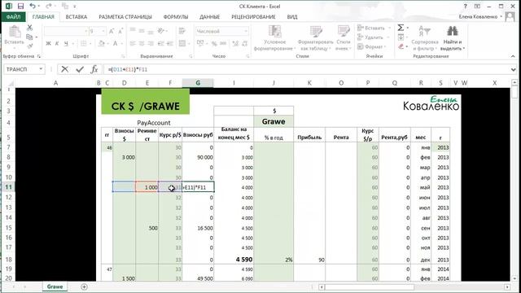Undo the last action
Screen dimensions: 521x293
(33, 6)
